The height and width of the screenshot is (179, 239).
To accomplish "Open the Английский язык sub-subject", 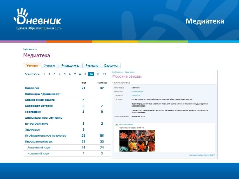I will click(39, 147).
